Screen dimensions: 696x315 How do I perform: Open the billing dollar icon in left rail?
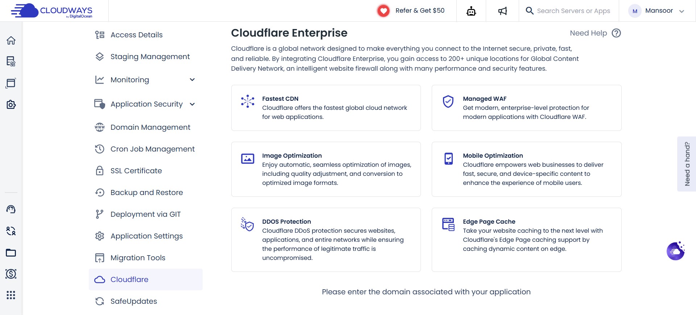(11, 274)
